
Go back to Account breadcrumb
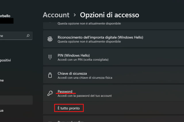56,15
